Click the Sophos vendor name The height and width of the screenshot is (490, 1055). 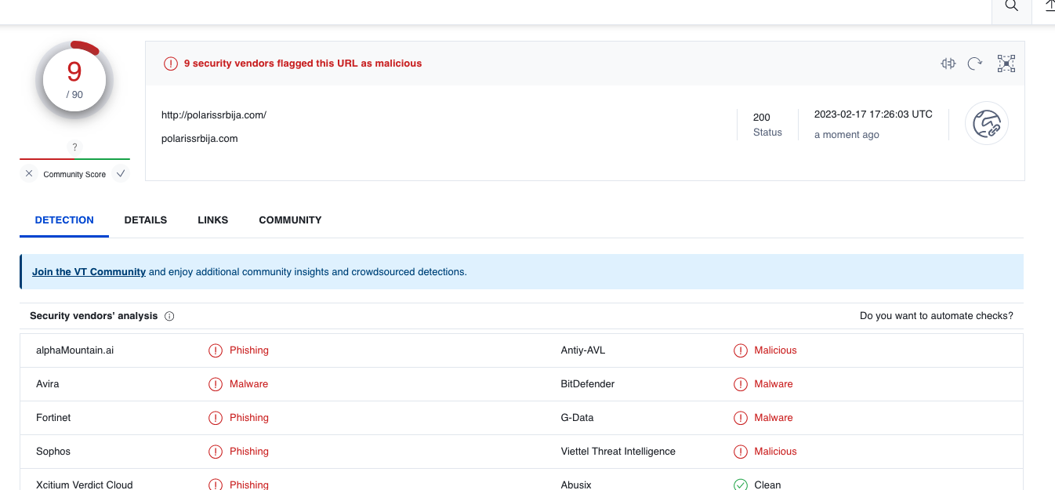point(53,452)
